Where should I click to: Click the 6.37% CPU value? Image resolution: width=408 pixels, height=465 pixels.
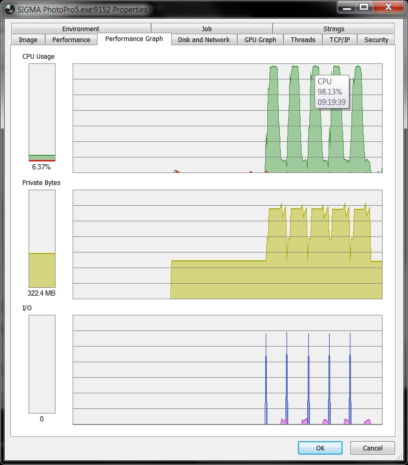[x=41, y=167]
